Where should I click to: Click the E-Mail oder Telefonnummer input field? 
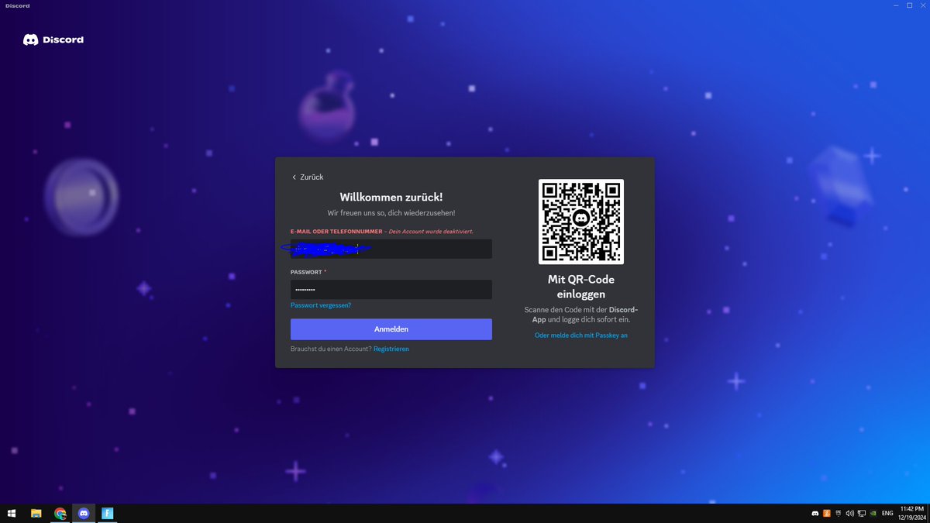[391, 249]
